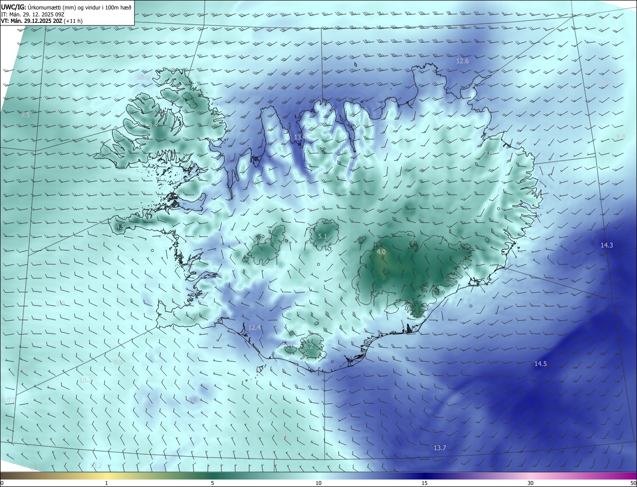The image size is (637, 487).
Task: Click the 9.3 value in the southwest sea
Action: tap(118, 362)
